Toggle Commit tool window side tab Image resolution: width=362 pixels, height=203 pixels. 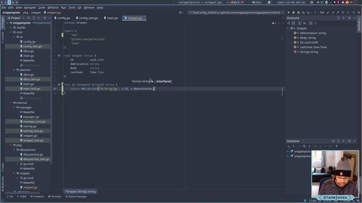tap(2, 37)
